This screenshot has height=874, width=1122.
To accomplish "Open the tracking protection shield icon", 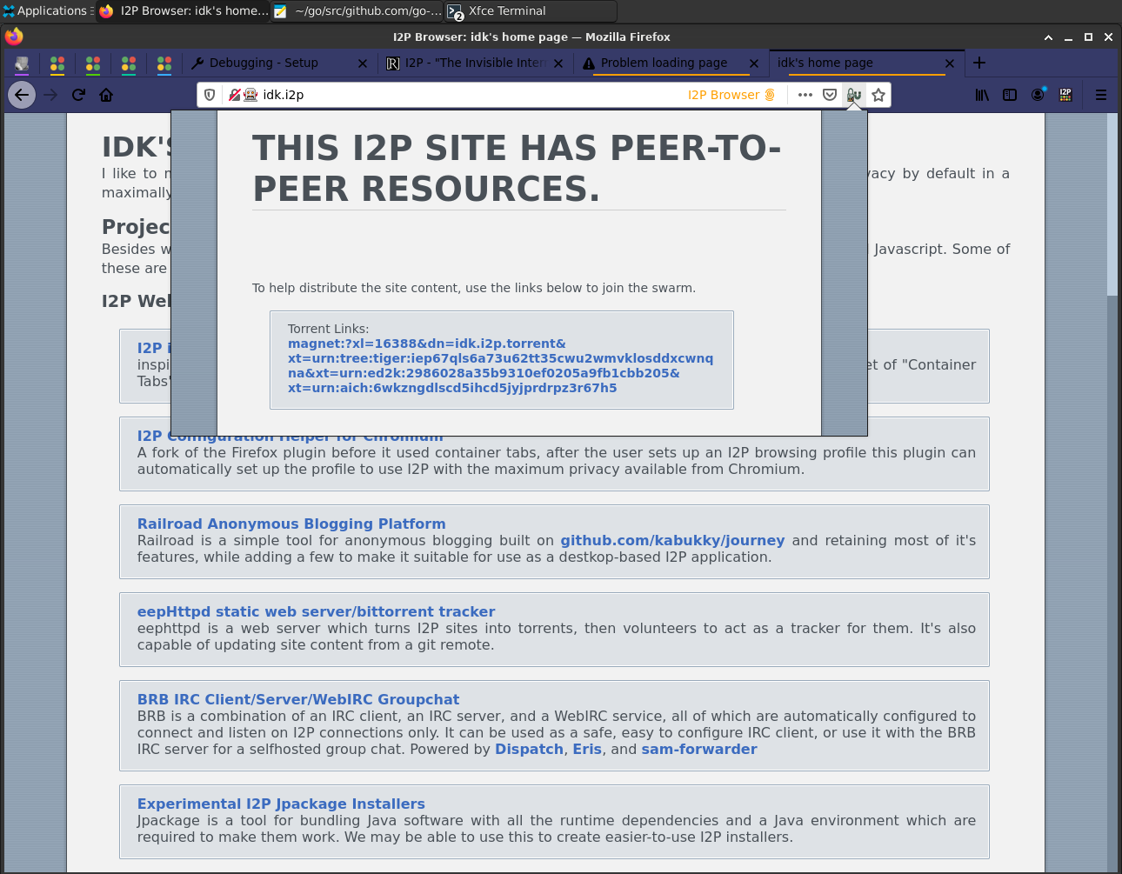I will coord(210,95).
